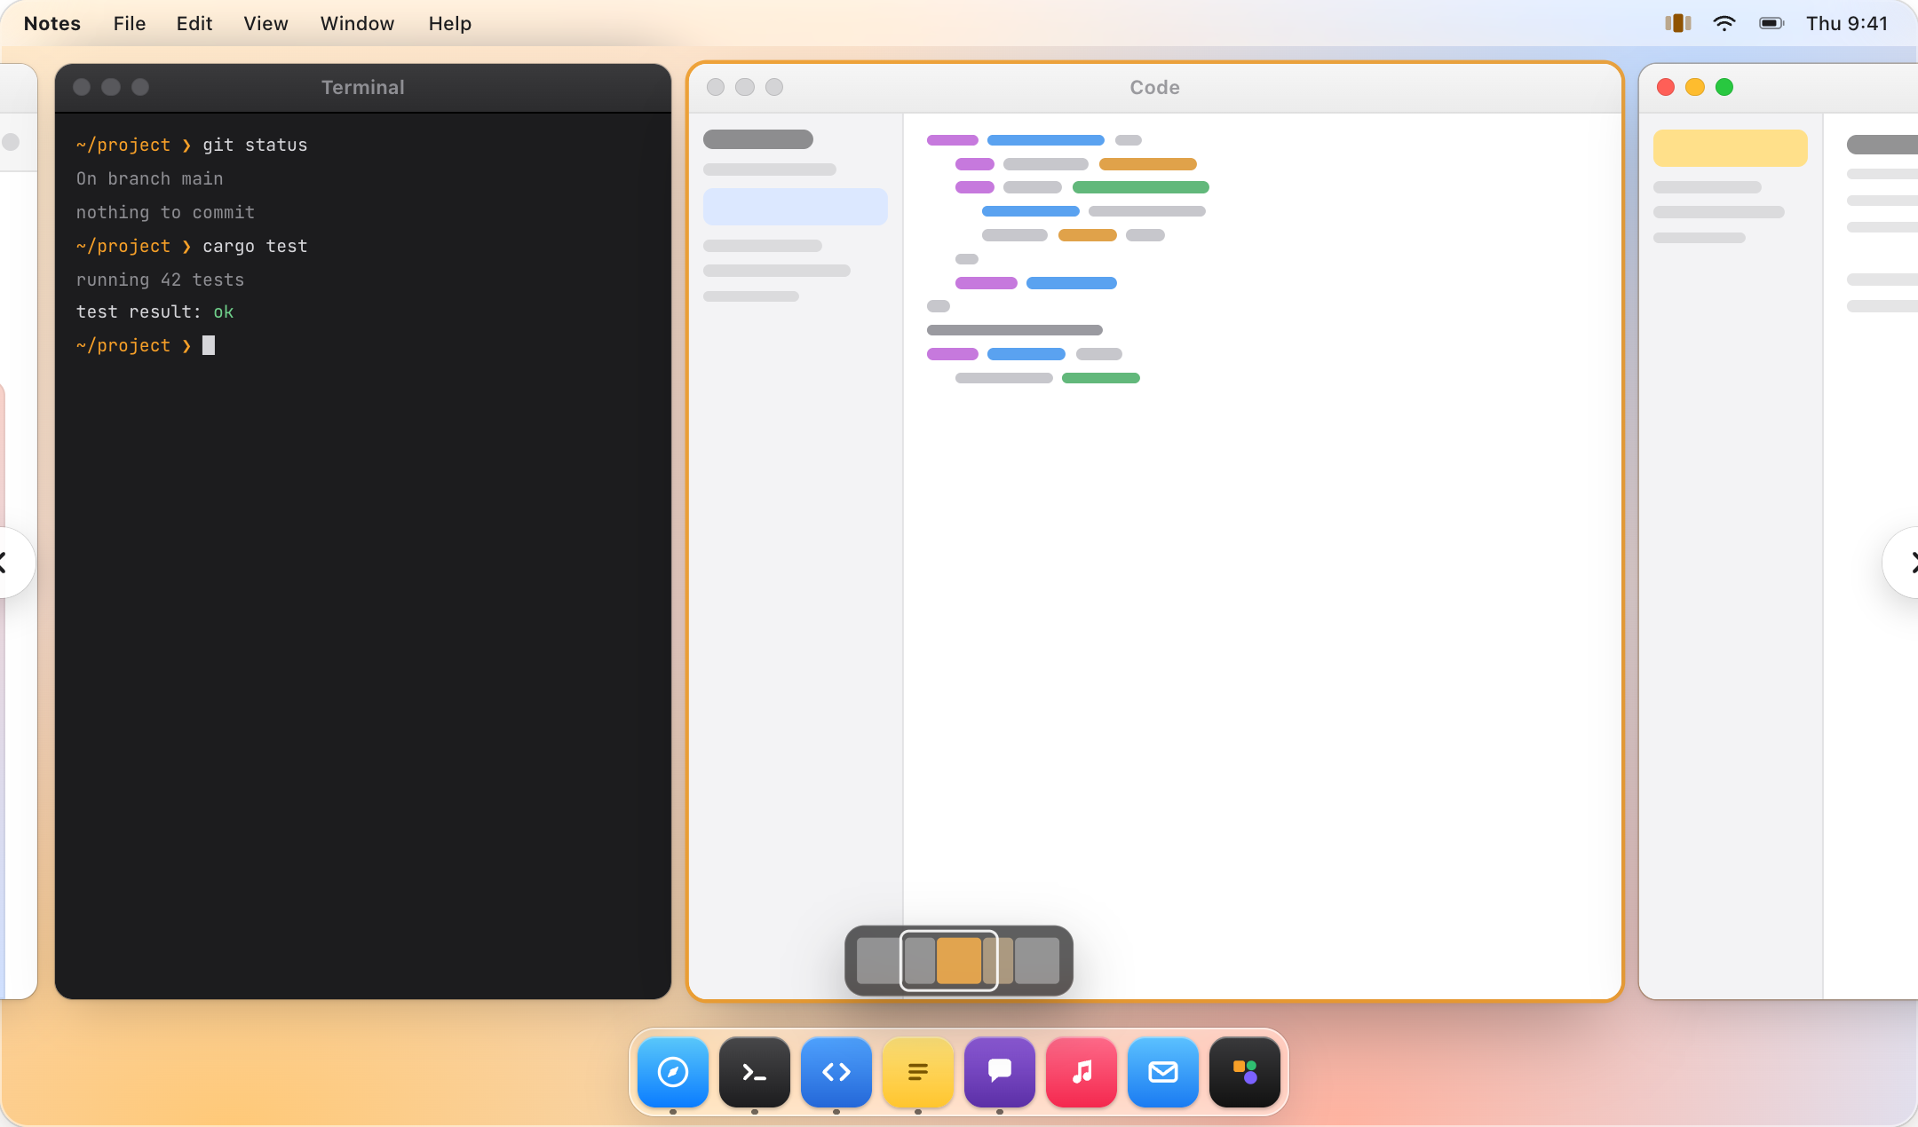This screenshot has height=1127, width=1918.
Task: Open the File menu
Action: [x=130, y=23]
